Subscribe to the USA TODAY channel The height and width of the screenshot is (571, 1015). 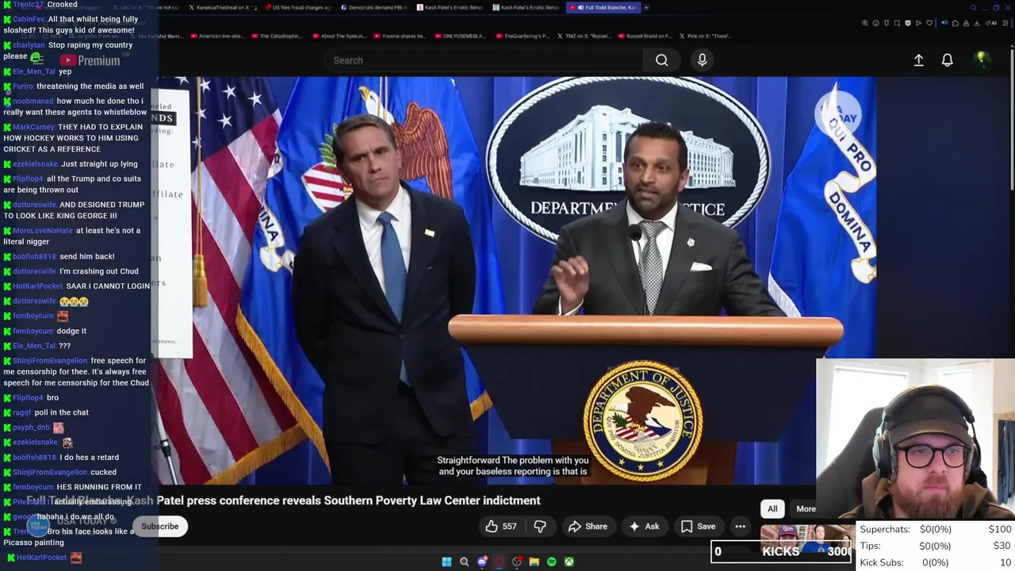[160, 526]
